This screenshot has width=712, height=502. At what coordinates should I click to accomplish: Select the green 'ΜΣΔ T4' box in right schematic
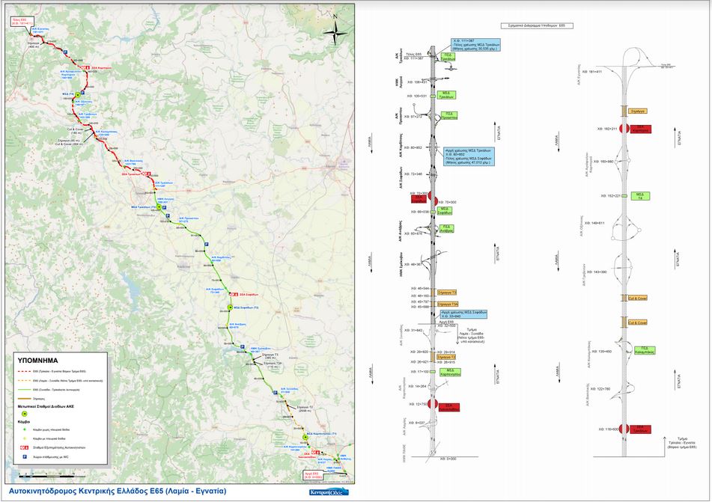(640, 195)
